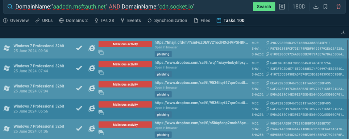The height and width of the screenshot is (139, 349).
Task: Click the magnifier icon in the search bar
Action: (10, 6)
